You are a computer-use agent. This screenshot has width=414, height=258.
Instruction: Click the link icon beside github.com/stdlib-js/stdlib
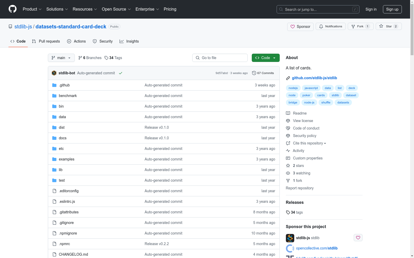288,78
